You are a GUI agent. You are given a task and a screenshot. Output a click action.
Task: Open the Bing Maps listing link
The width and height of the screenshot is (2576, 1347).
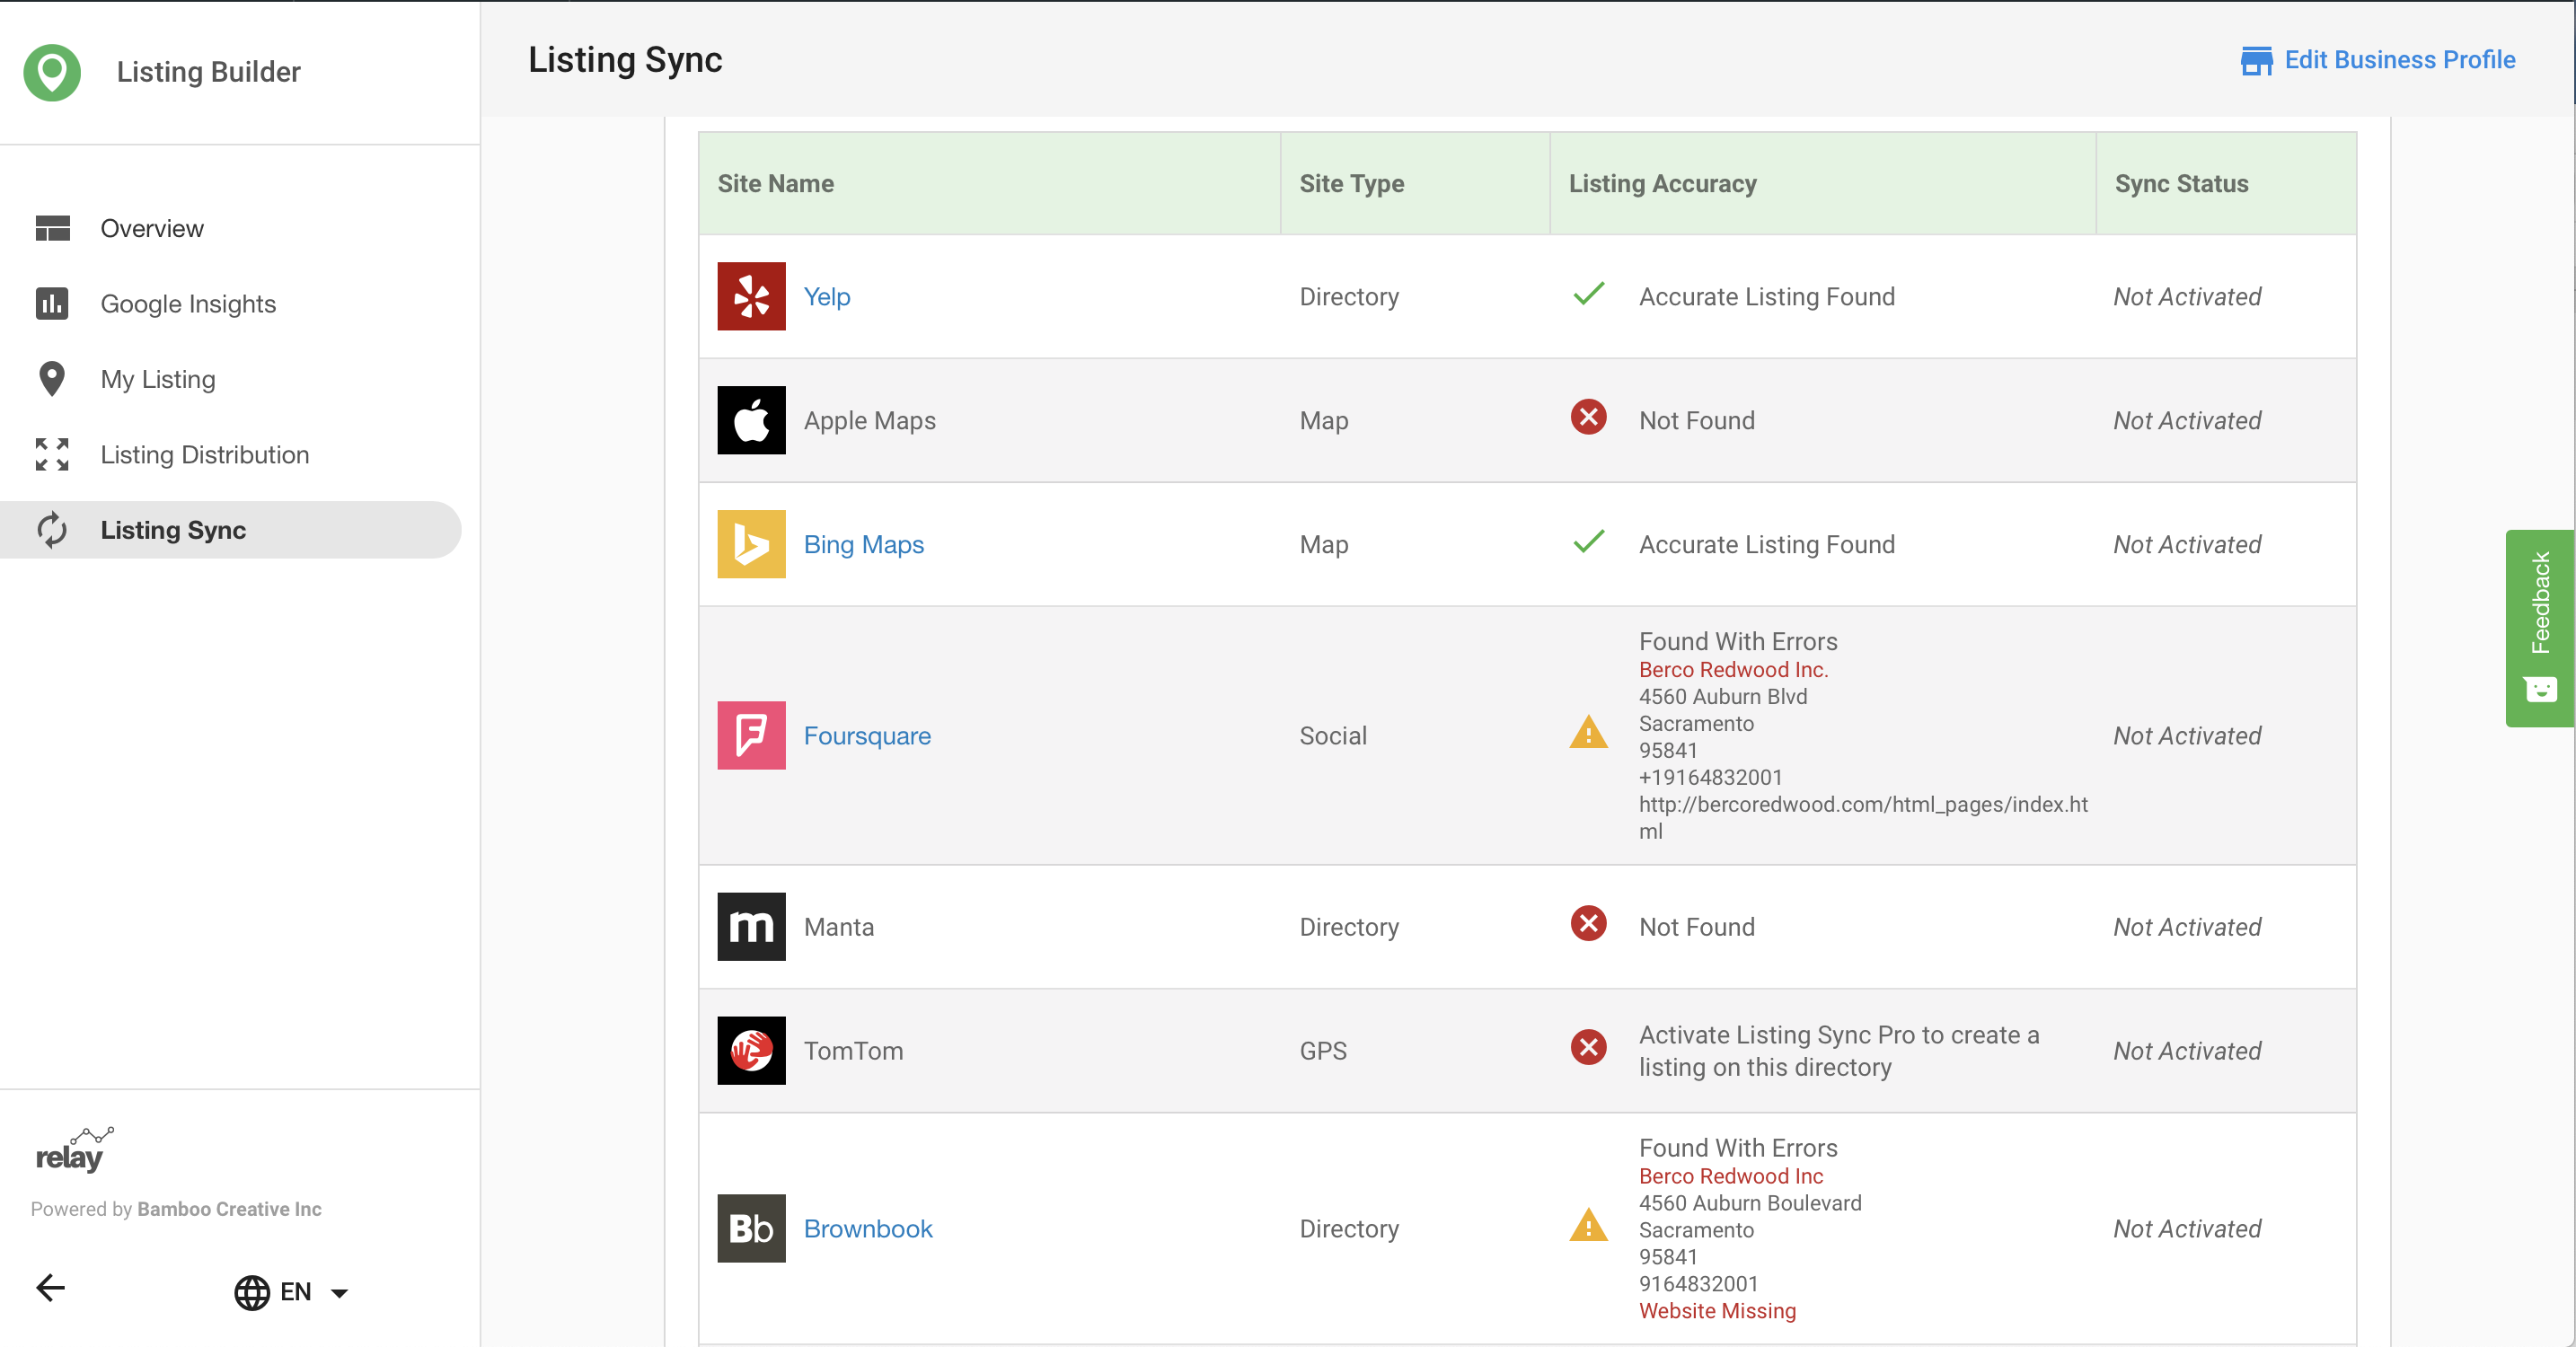(x=863, y=544)
